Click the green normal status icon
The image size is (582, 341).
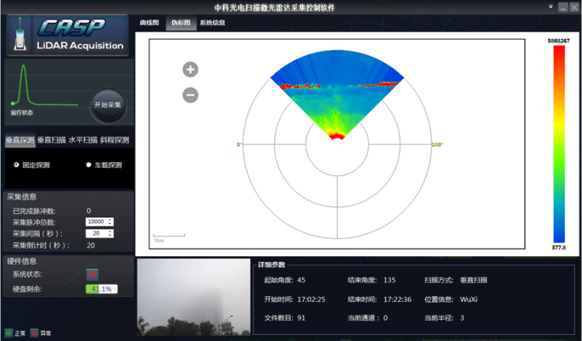(x=8, y=333)
